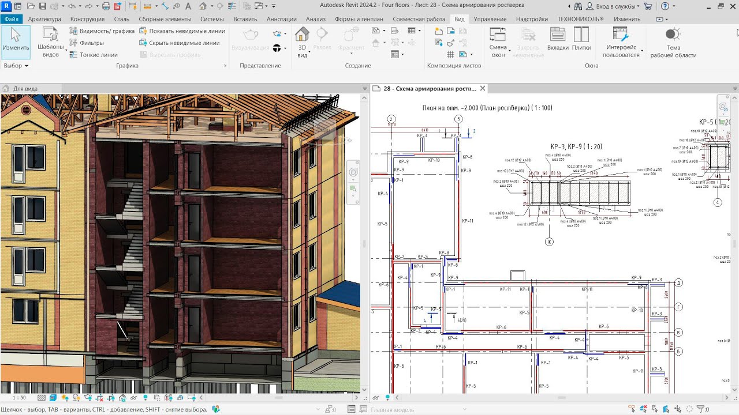The width and height of the screenshot is (739, 415).
Task: Toggle Тонкие линии in Графика panel
Action: coord(94,55)
